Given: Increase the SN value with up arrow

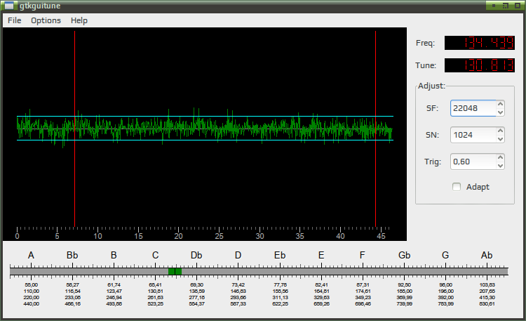Looking at the screenshot, I should coord(500,131).
